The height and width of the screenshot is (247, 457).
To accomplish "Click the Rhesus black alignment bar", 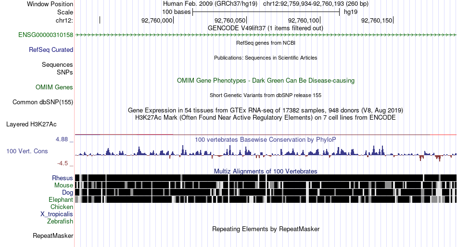I will 266,178.
